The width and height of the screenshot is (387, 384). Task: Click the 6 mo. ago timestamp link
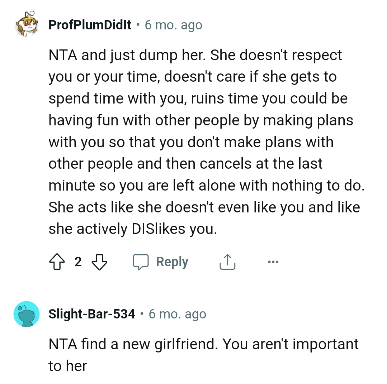pyautogui.click(x=174, y=25)
